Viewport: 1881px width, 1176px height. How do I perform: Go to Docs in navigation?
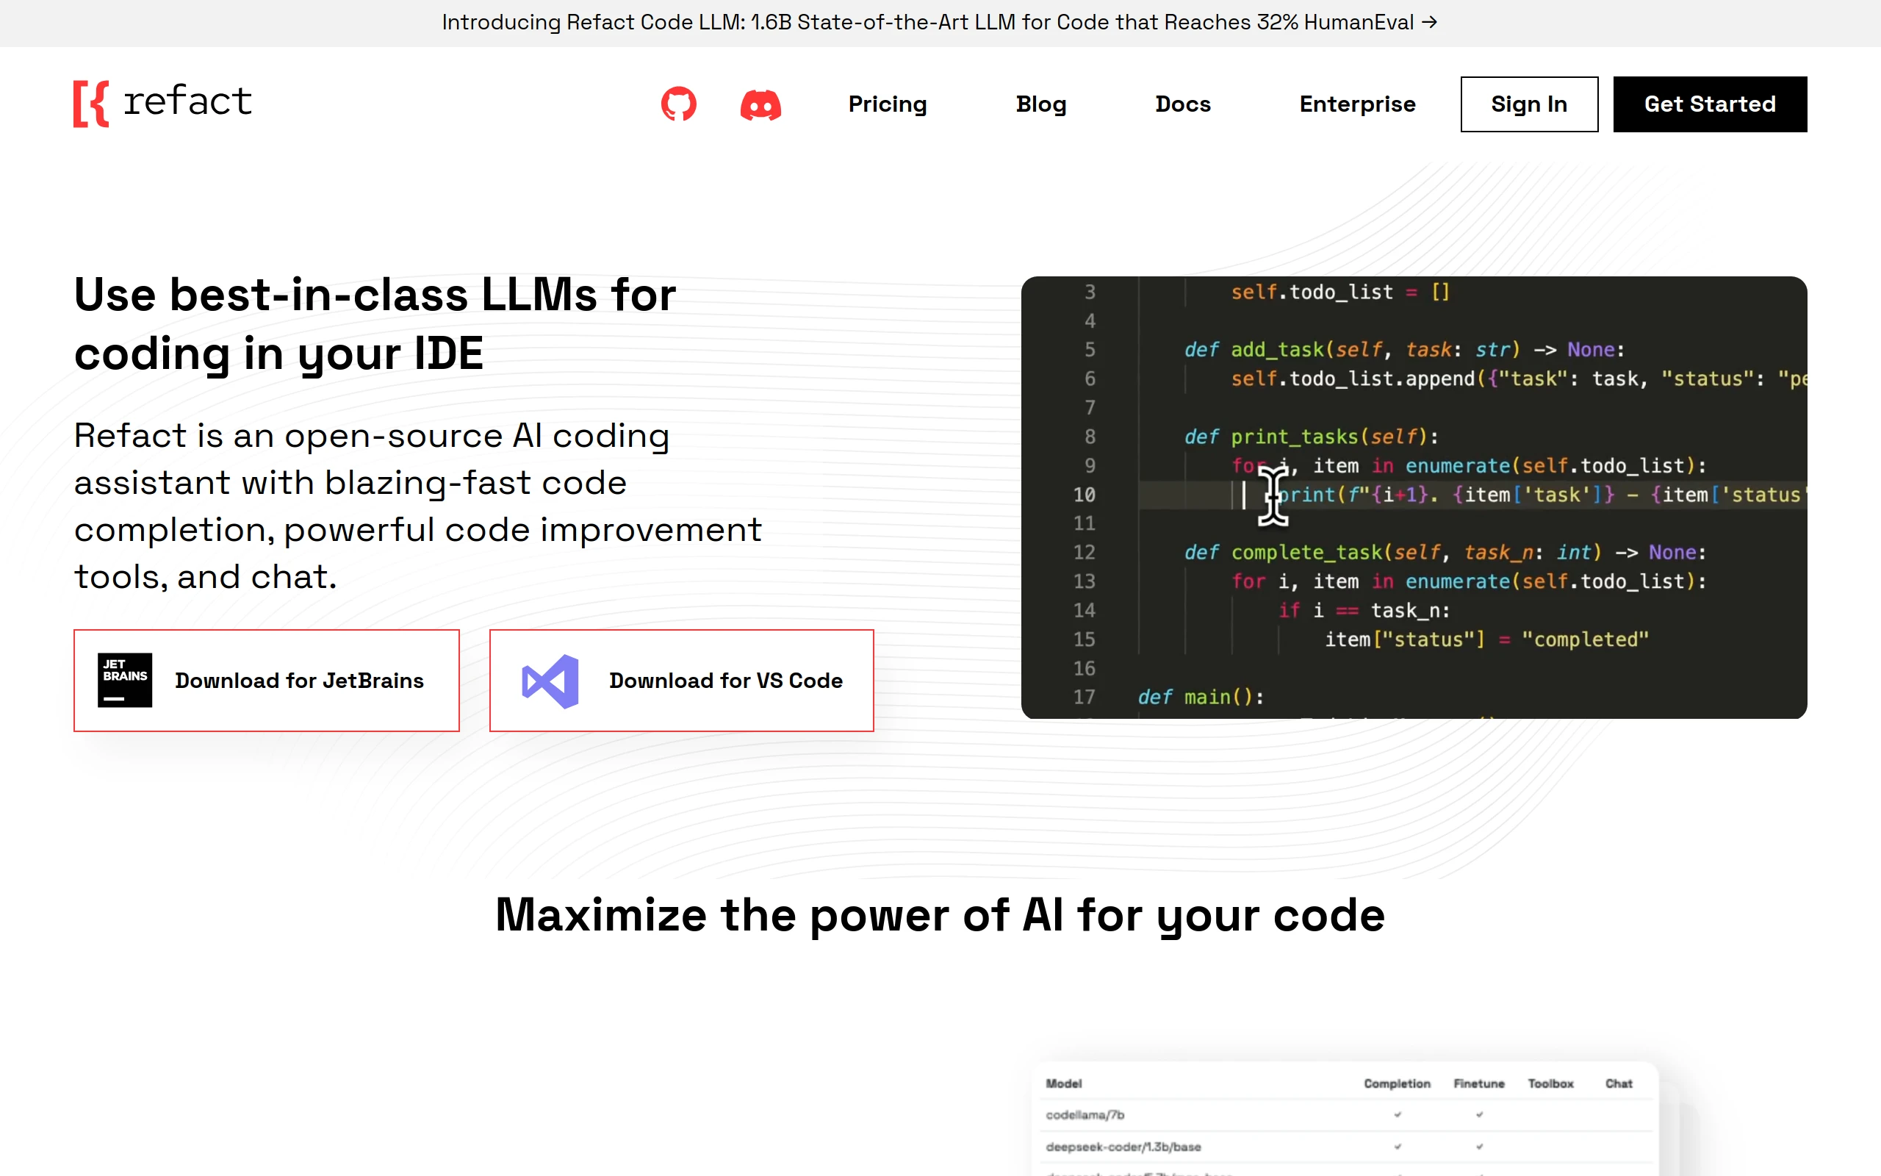coord(1182,104)
